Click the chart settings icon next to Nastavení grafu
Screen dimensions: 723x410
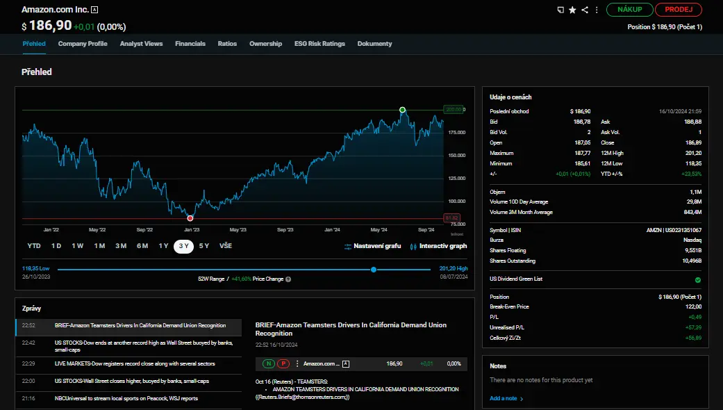coord(348,246)
